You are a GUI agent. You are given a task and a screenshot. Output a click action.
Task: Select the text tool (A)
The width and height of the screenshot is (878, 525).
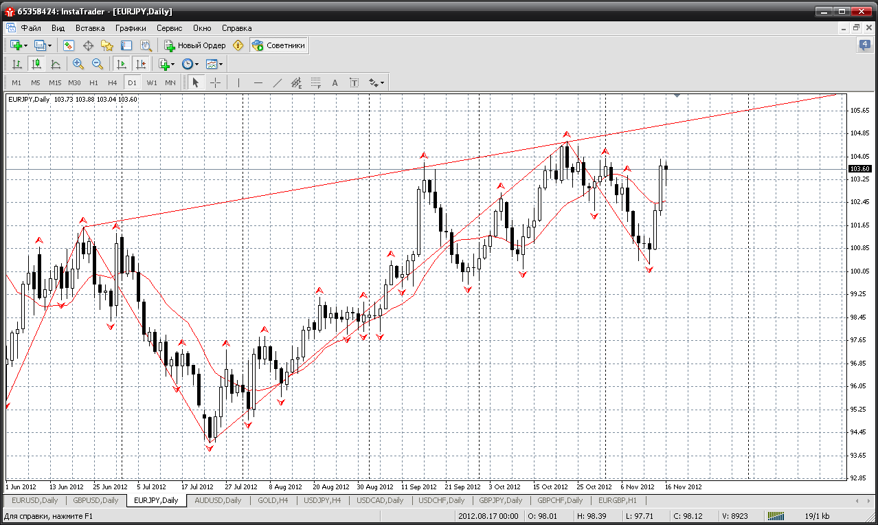(335, 82)
